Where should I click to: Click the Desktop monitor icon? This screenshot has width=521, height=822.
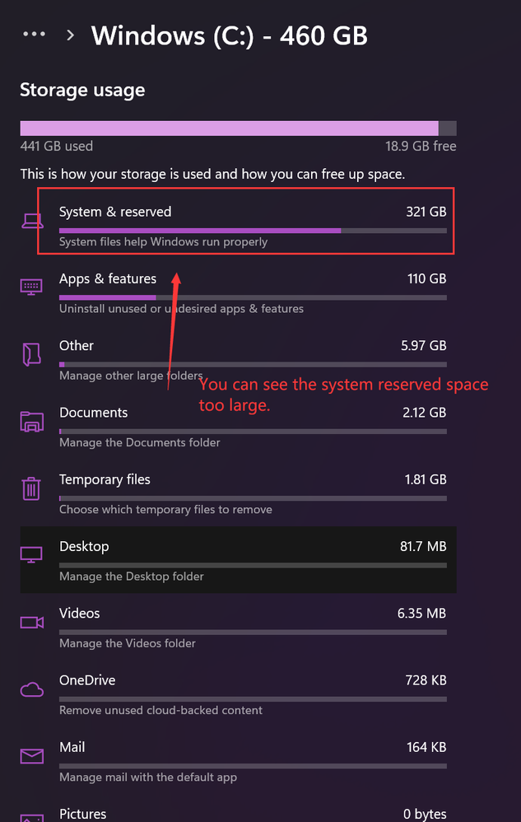point(31,555)
